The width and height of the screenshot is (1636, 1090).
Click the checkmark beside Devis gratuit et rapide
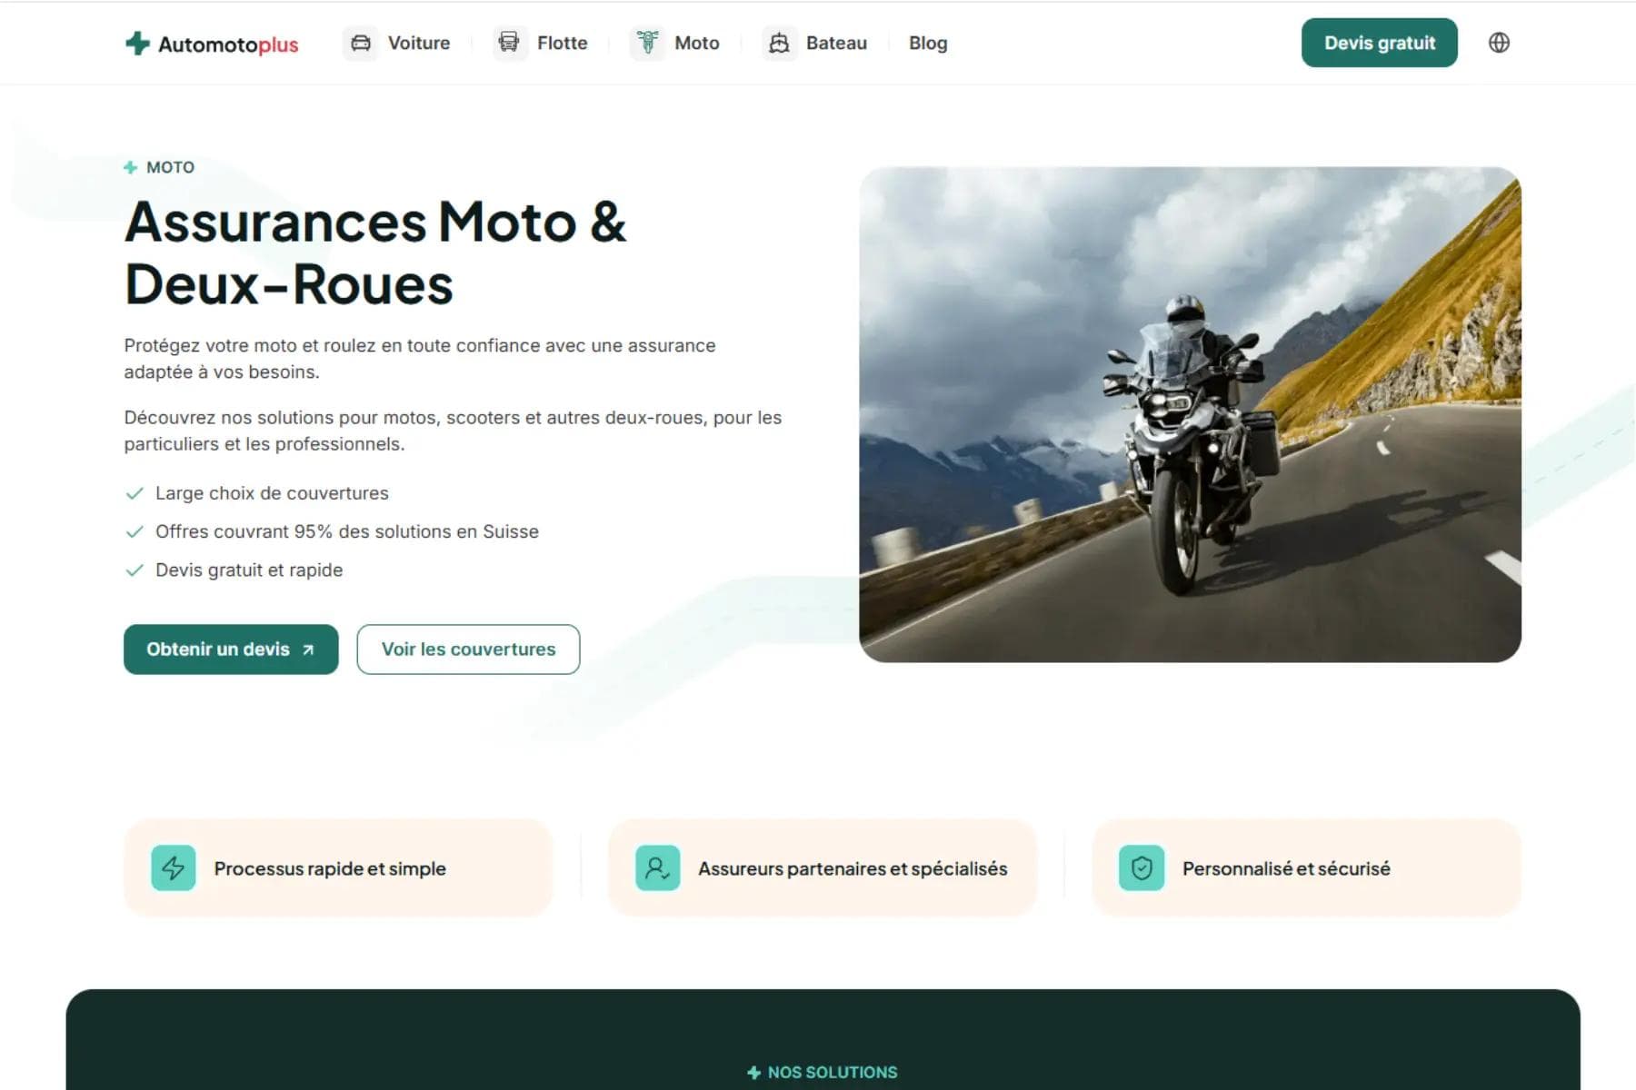pos(135,570)
